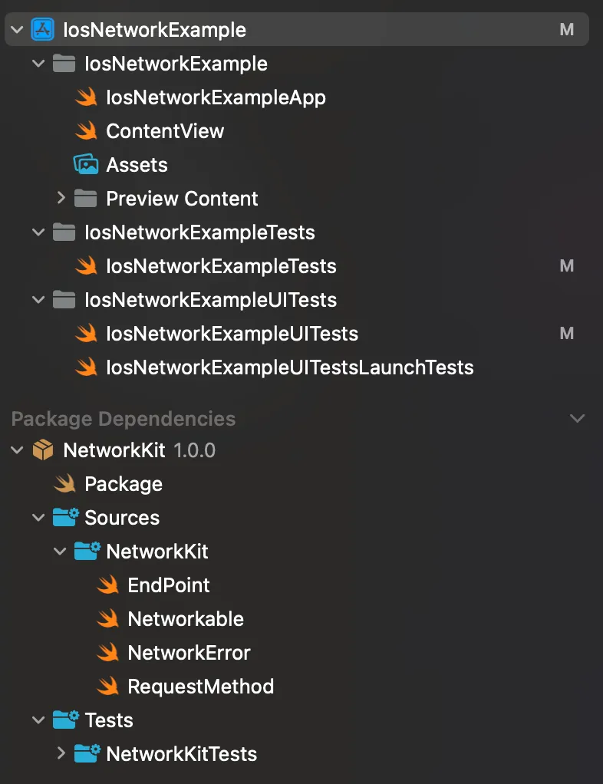Click the IosNetworkExample project app icon
603x784 pixels.
pos(43,29)
